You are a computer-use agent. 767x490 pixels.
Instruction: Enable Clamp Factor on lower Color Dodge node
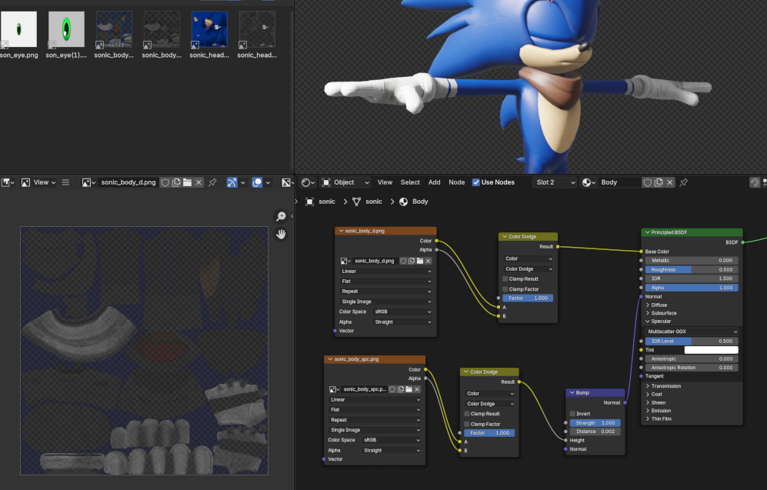[x=467, y=424]
